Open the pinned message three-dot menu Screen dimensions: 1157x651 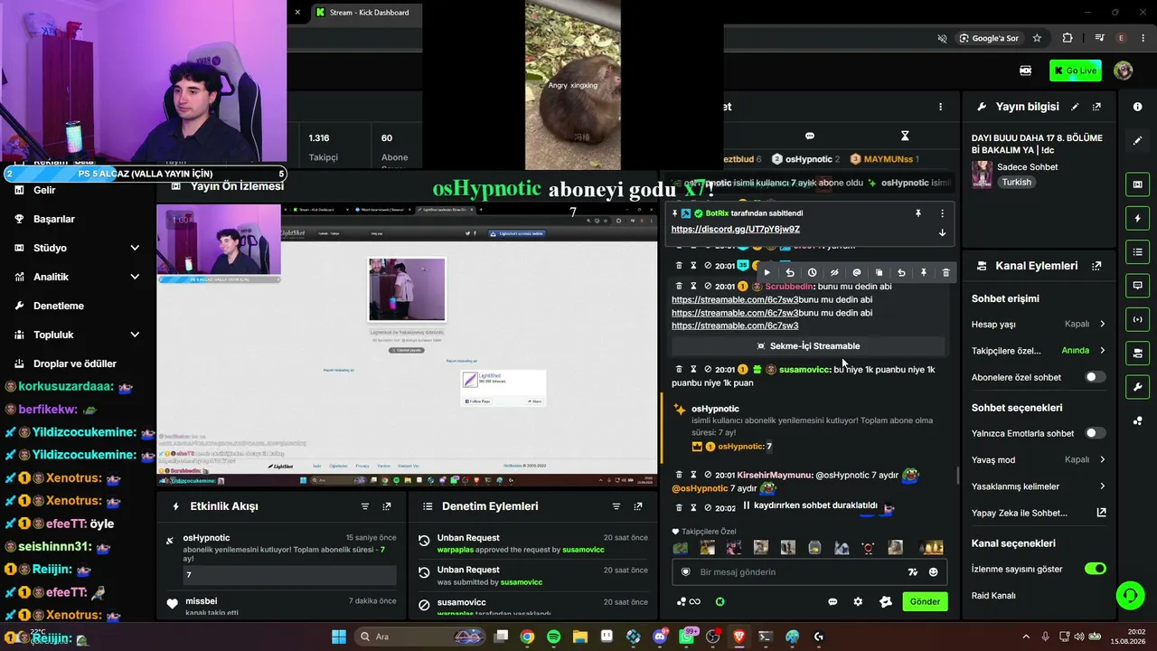tap(942, 213)
